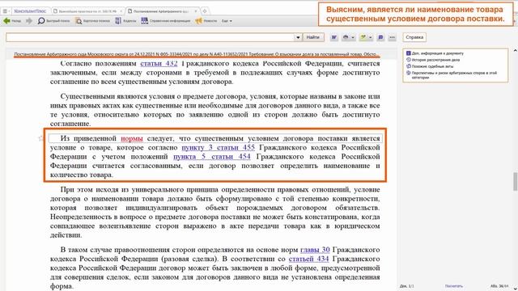This screenshot has width=518, height=291.
Task: Click the Найти button
Action: (x=313, y=37)
